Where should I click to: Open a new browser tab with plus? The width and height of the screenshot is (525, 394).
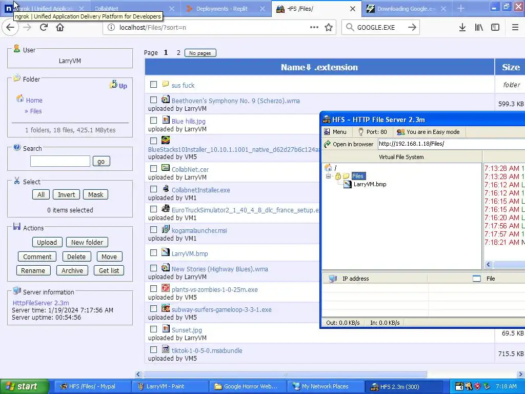point(461,9)
